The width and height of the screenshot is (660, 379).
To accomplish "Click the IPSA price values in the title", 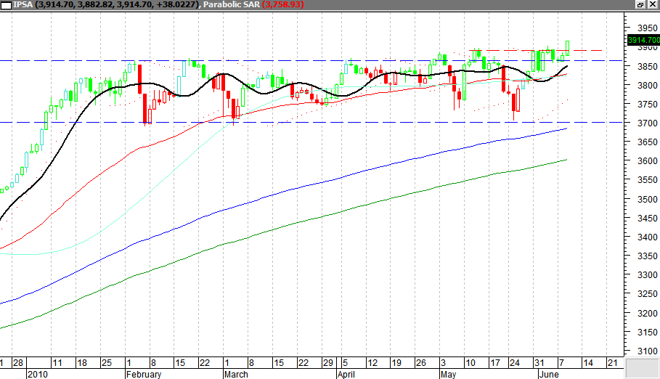I will tap(115, 4).
